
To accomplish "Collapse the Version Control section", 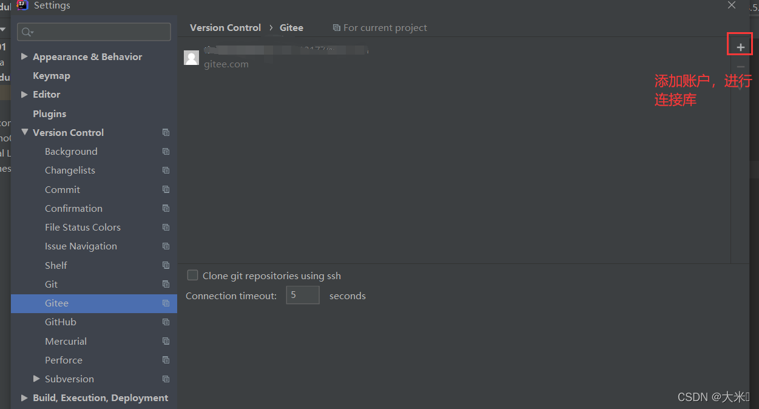I will pos(24,132).
